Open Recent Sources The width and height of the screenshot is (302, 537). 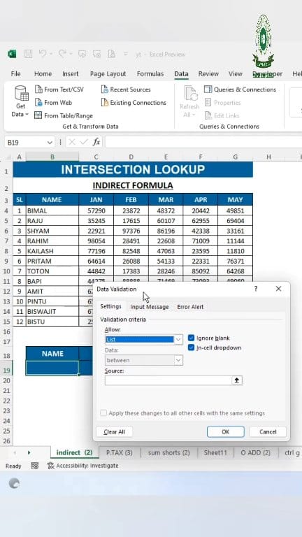click(126, 89)
